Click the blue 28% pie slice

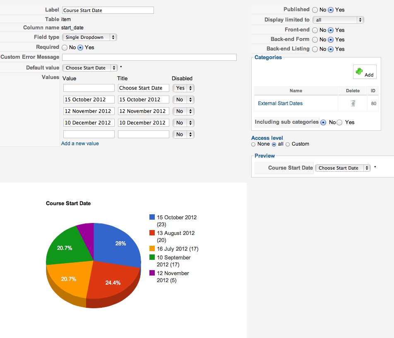coord(118,245)
